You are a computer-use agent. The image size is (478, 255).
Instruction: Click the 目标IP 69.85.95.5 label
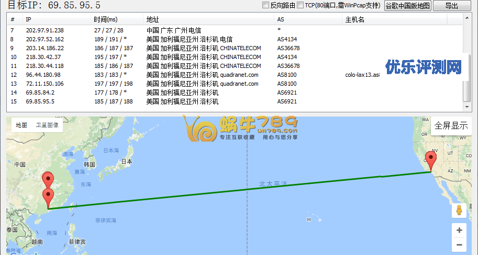[53, 5]
